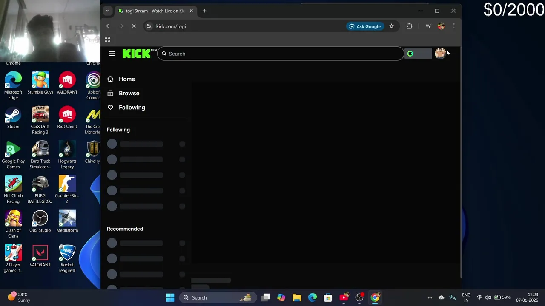The height and width of the screenshot is (306, 545).
Task: Open Chrome profile avatar
Action: (x=441, y=26)
